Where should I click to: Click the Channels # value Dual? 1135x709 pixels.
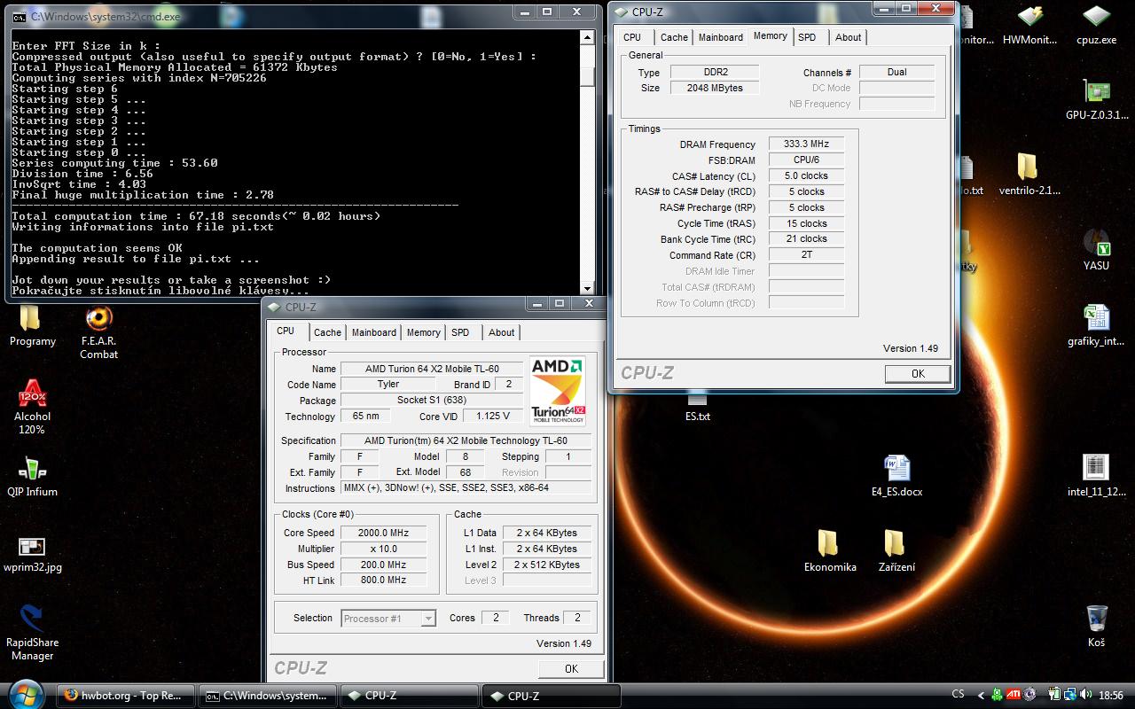click(896, 72)
